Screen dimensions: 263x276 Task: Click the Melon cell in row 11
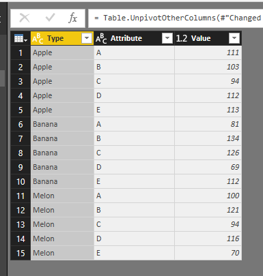click(x=62, y=196)
